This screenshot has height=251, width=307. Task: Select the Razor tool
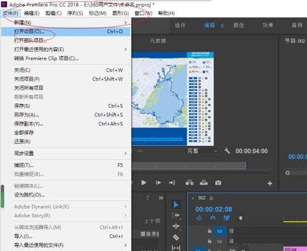point(176,237)
